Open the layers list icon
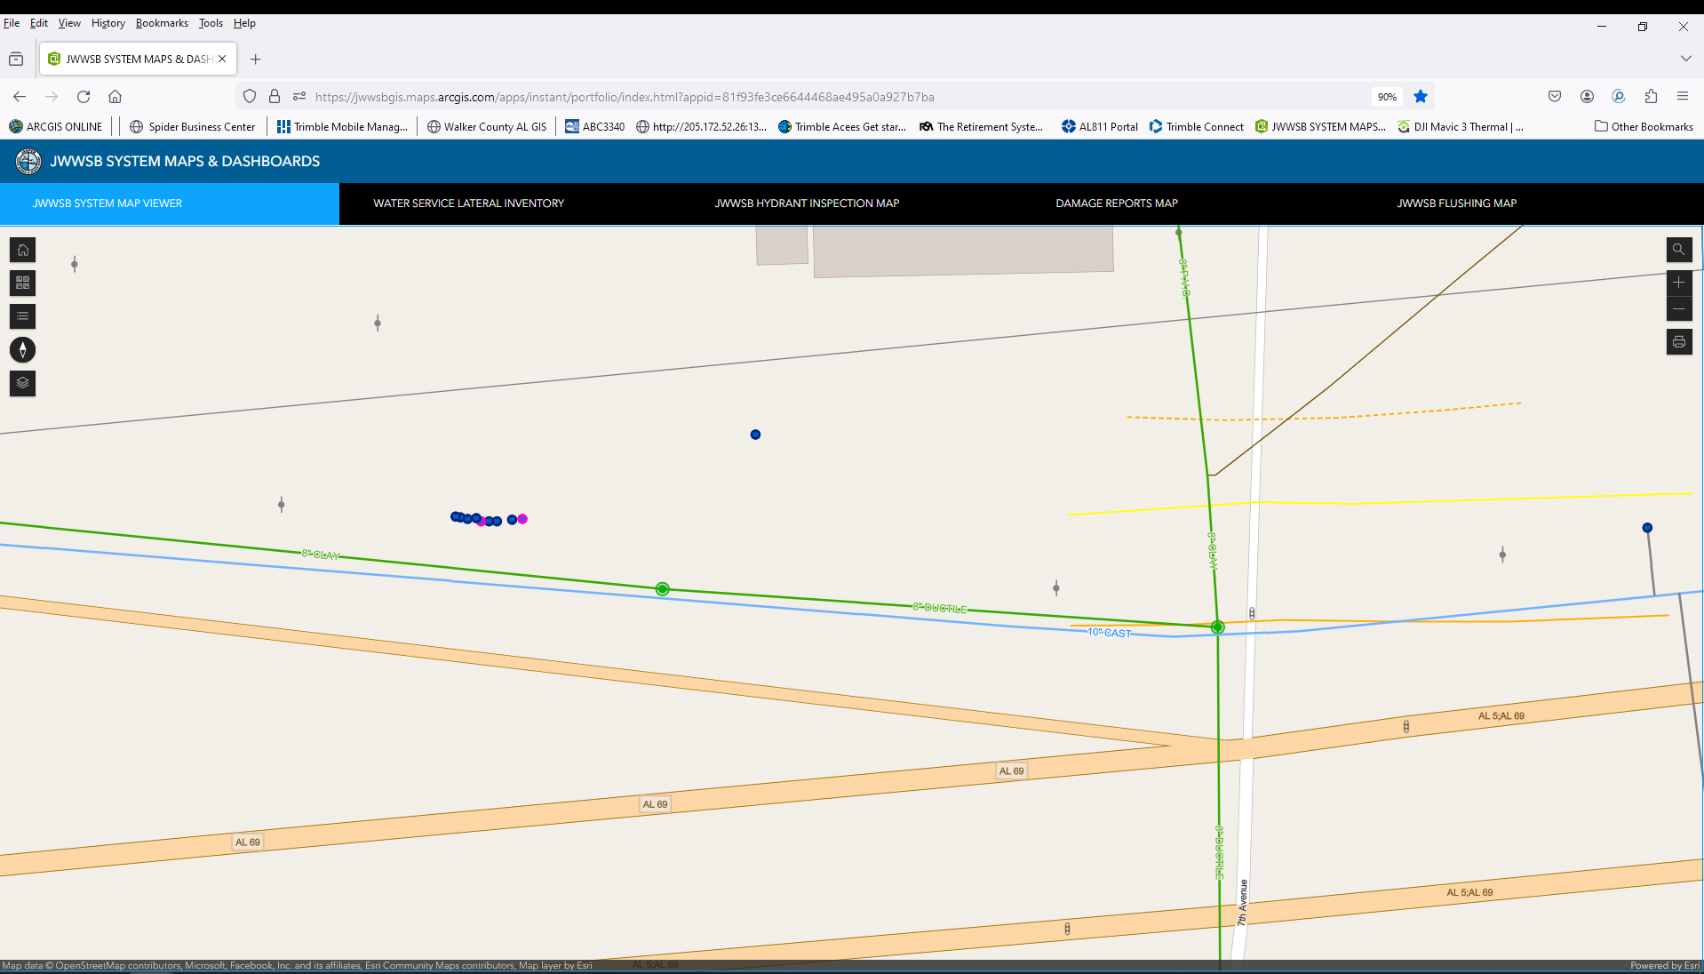Viewport: 1704px width, 974px height. [22, 383]
